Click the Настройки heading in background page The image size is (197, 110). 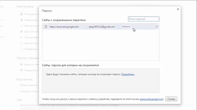(x=25, y=6)
